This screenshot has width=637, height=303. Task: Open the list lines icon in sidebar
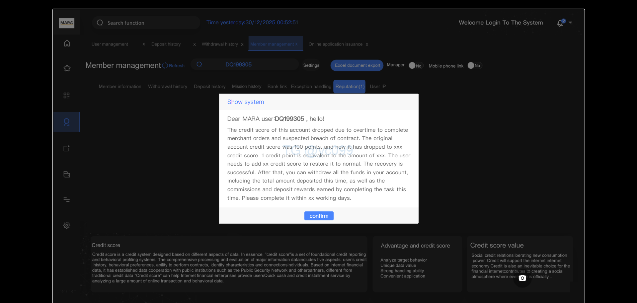[67, 200]
